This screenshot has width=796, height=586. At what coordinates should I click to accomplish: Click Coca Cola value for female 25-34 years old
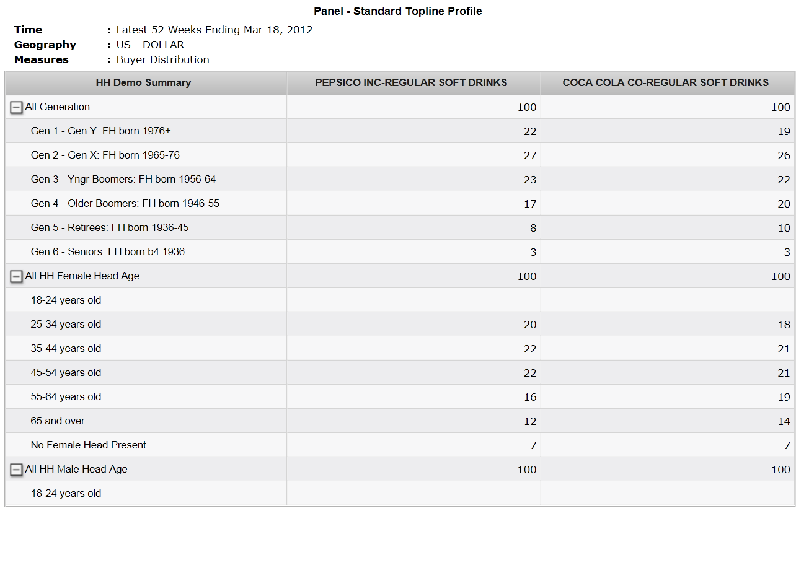point(784,325)
